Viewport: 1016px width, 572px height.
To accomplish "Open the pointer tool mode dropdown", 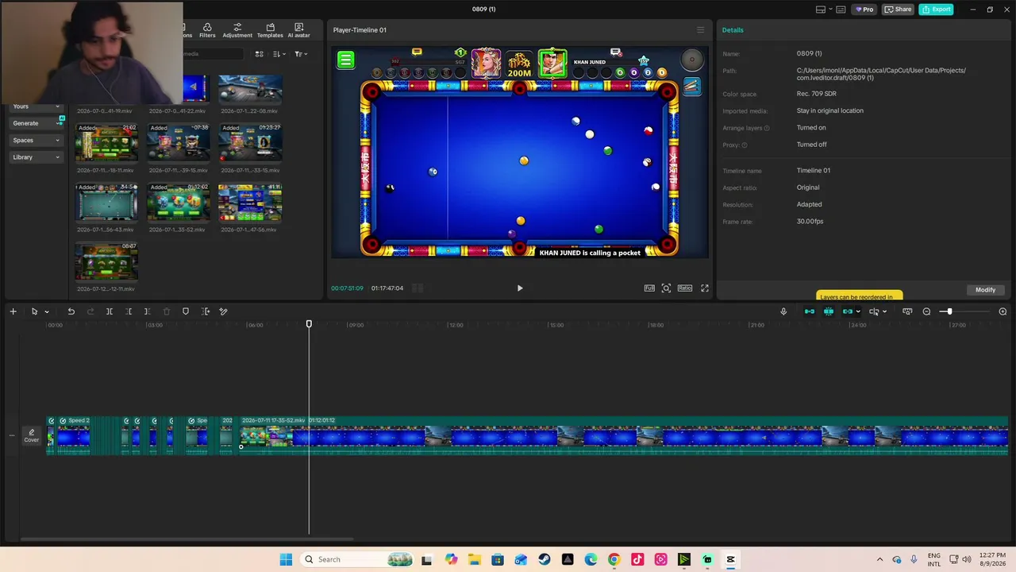I will pyautogui.click(x=47, y=312).
